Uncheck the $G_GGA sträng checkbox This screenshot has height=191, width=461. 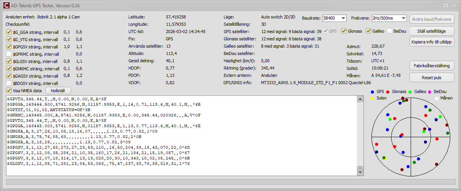pyautogui.click(x=9, y=32)
